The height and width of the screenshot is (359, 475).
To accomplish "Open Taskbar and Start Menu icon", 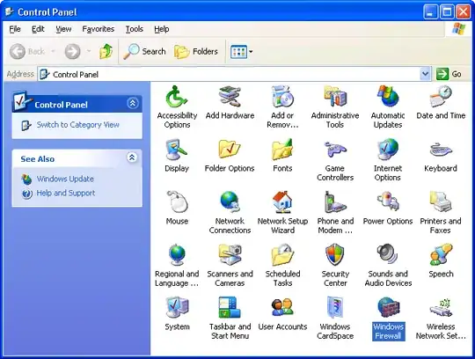I will pyautogui.click(x=230, y=307).
